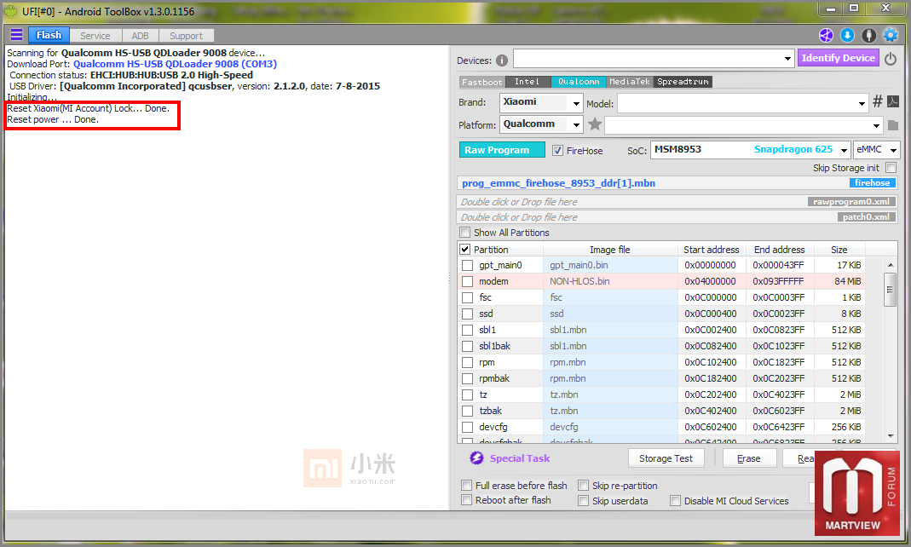Click the hash symbol icon next to Model
Screen dimensions: 911x547
tap(877, 101)
